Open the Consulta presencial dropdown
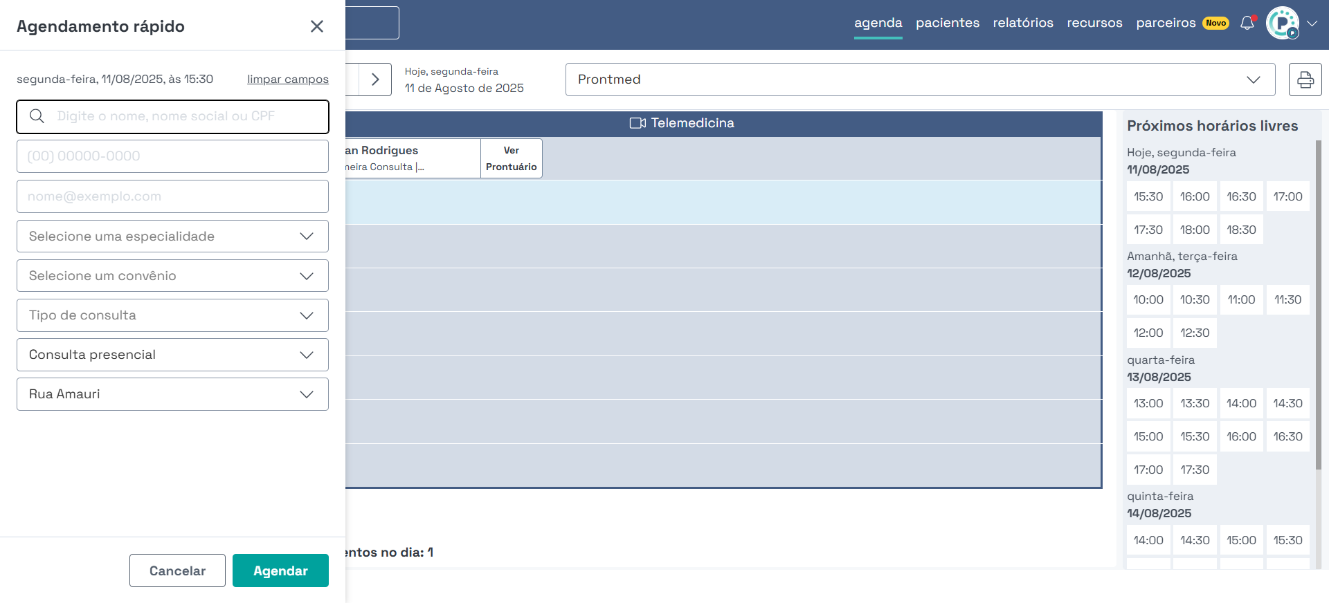The image size is (1329, 603). click(172, 355)
